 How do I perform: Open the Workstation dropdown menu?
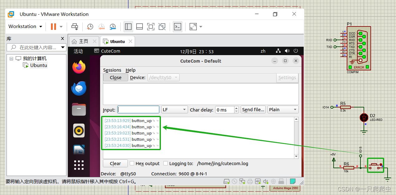point(25,26)
